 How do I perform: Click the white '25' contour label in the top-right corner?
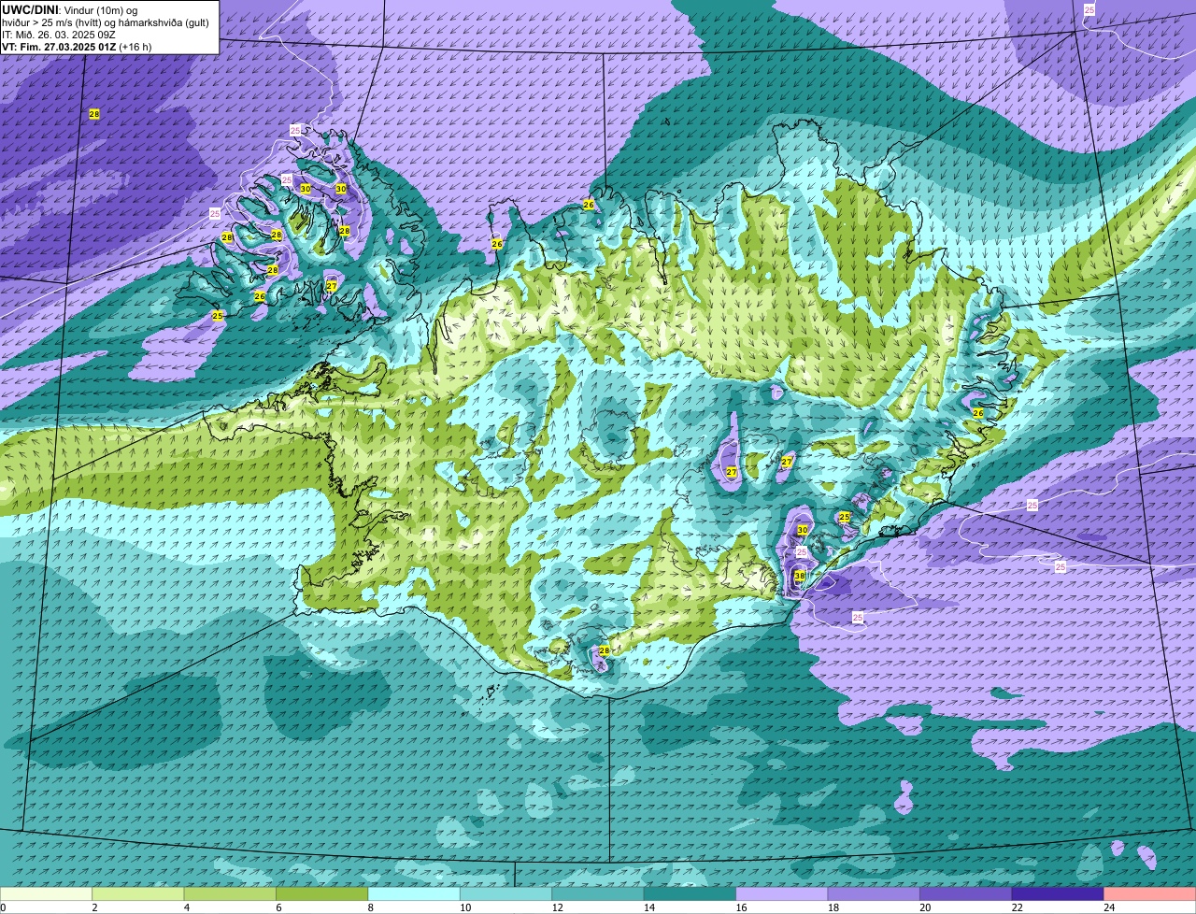point(1089,9)
